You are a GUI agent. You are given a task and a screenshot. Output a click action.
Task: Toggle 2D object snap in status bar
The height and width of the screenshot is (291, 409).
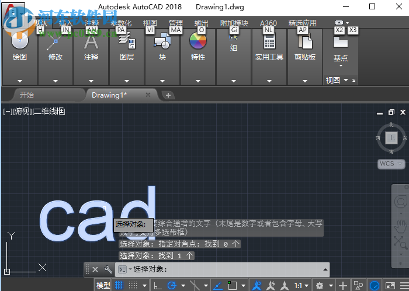pyautogui.click(x=232, y=286)
